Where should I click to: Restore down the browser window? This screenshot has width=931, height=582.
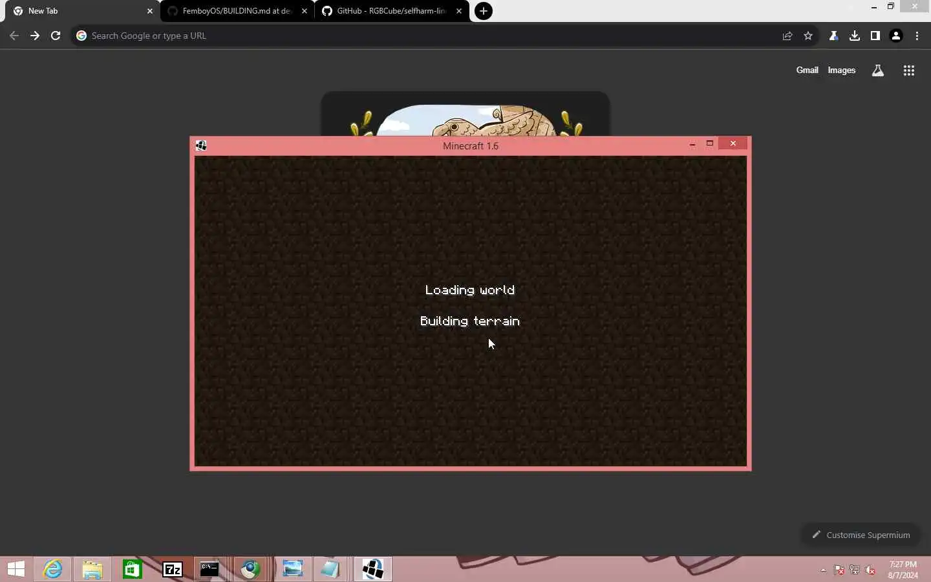coord(891,6)
